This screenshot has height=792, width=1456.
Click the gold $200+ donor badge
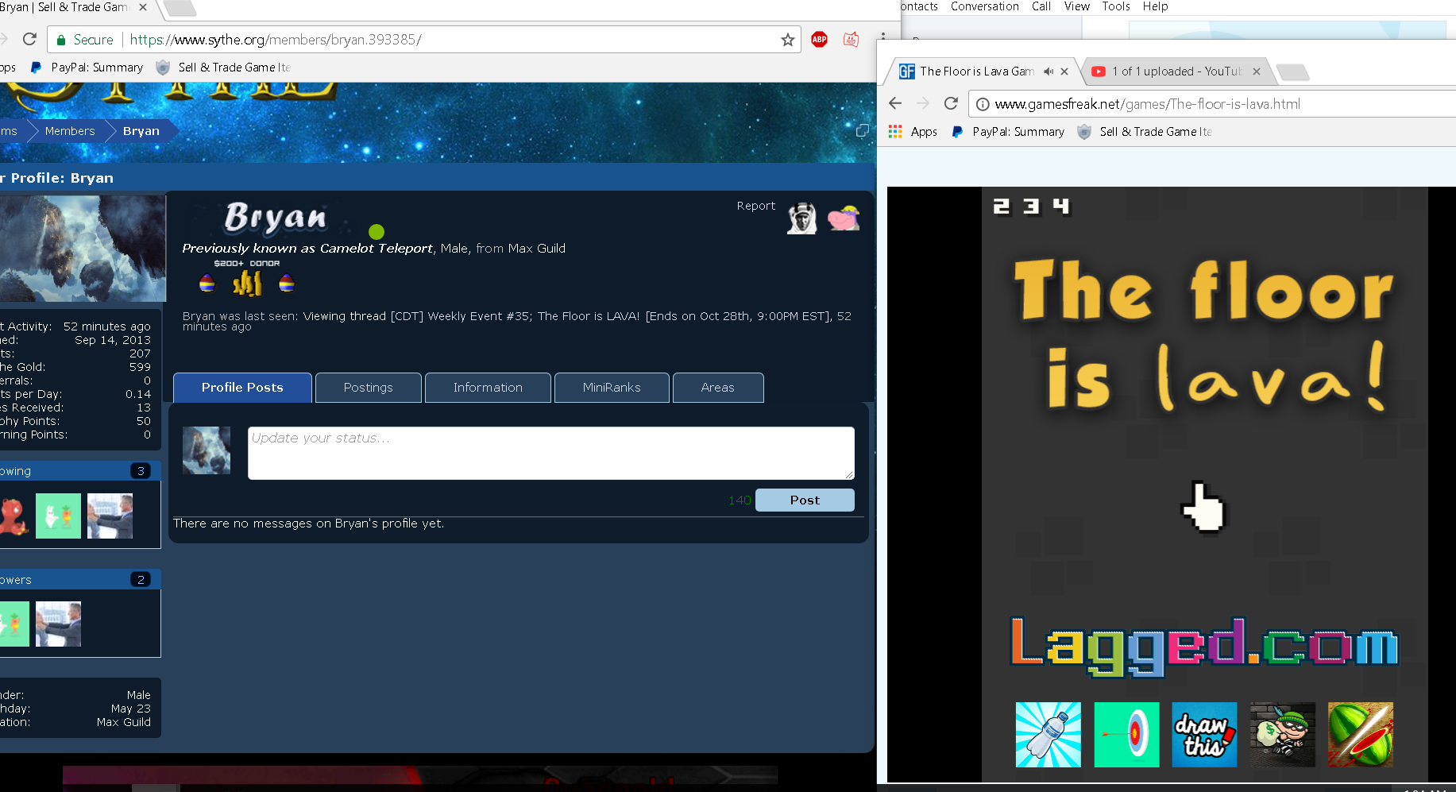point(247,283)
